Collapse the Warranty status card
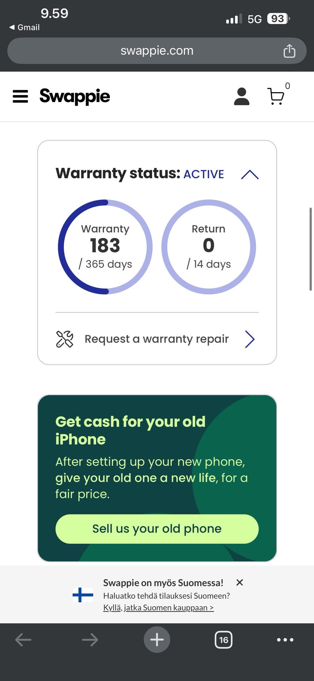Image resolution: width=314 pixels, height=681 pixels. tap(250, 174)
